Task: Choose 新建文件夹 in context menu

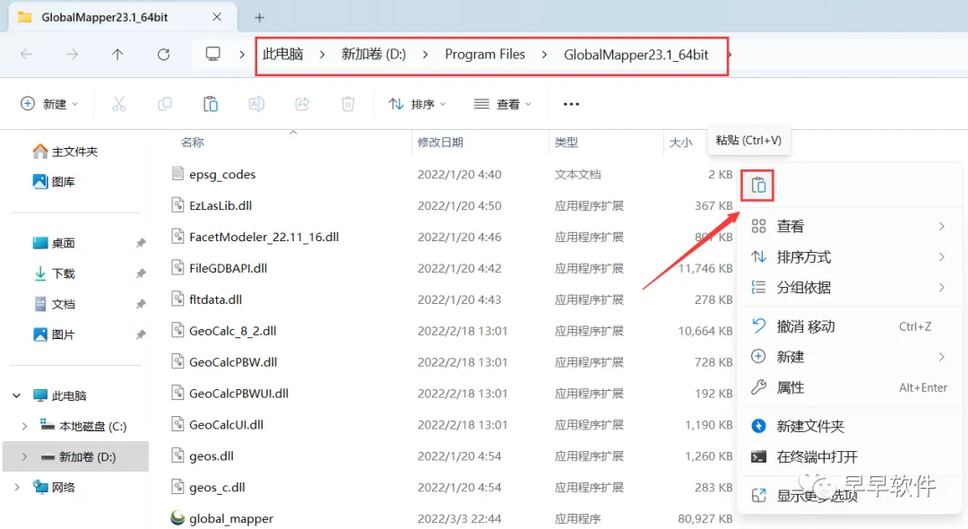Action: (849, 426)
